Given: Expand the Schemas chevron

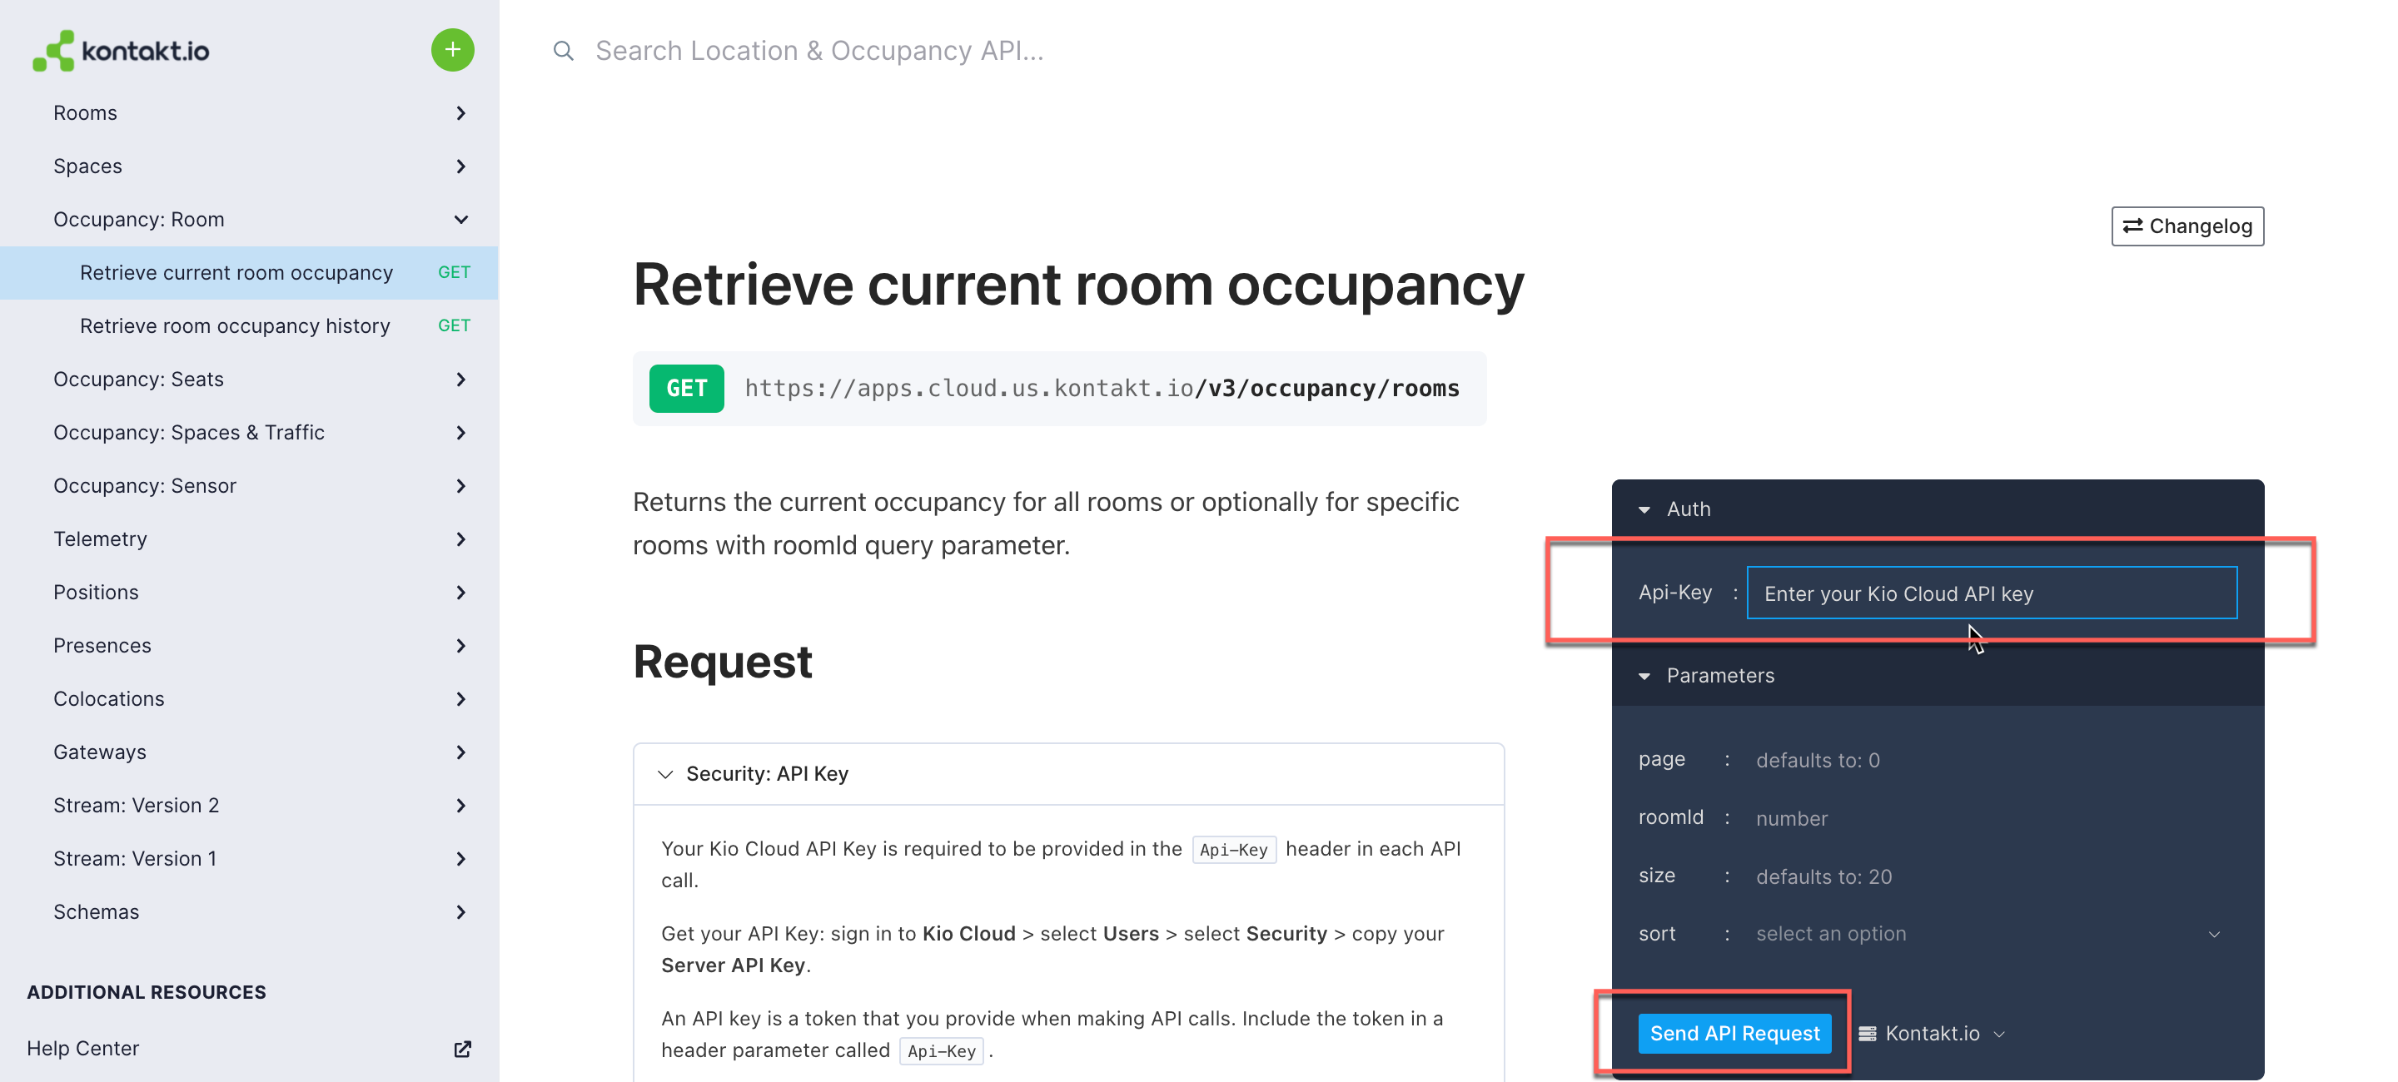Looking at the screenshot, I should coord(460,911).
